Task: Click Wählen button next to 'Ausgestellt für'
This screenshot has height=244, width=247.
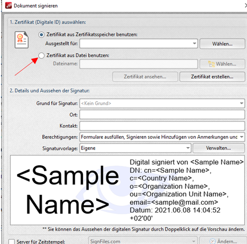Action: tap(222, 43)
